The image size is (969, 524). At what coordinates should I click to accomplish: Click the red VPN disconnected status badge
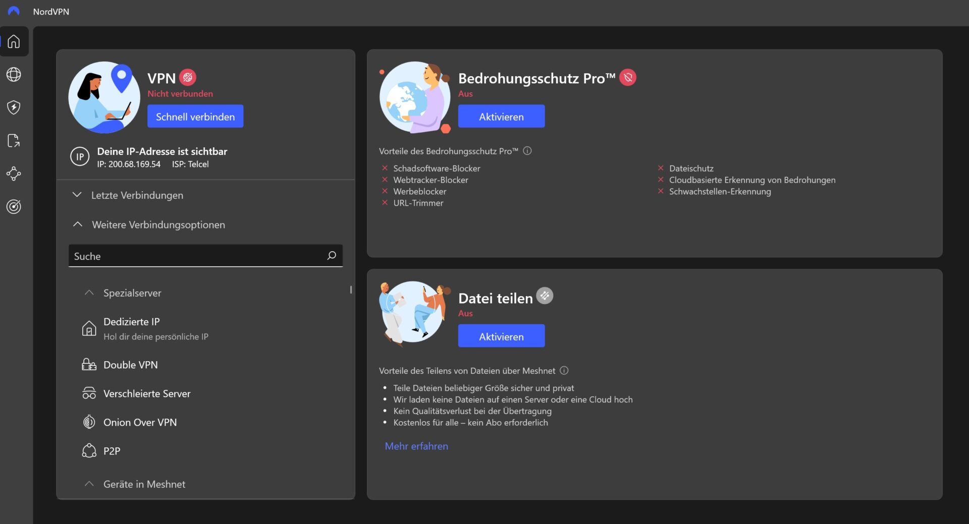[x=188, y=77]
